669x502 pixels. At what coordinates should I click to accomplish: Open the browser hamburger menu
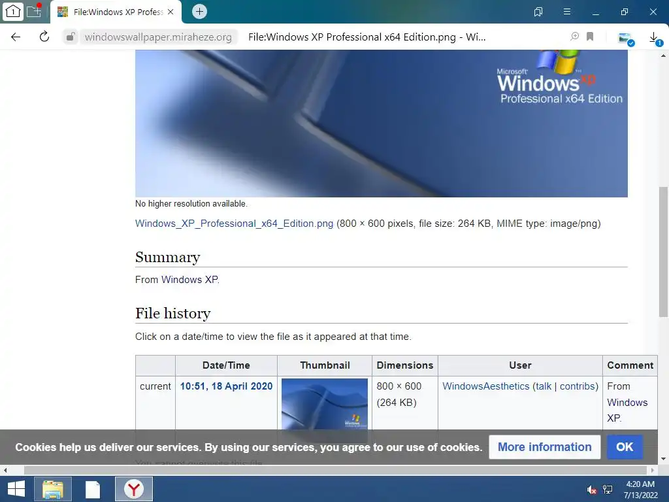point(567,12)
